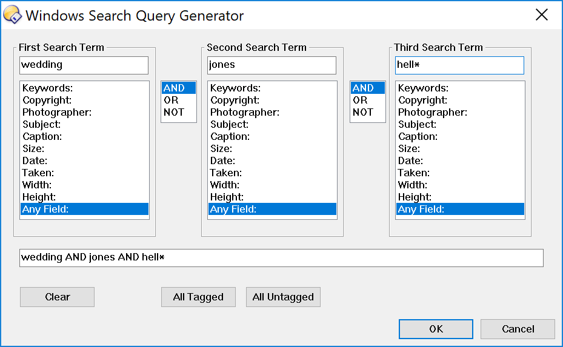The width and height of the screenshot is (563, 347).
Task: Select Photographer: in First Search Term list
Action: coord(84,112)
